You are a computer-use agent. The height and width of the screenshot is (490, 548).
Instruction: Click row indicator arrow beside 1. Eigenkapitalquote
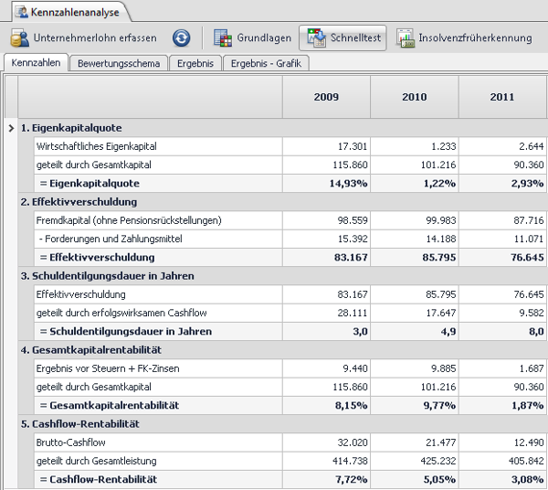pos(11,128)
